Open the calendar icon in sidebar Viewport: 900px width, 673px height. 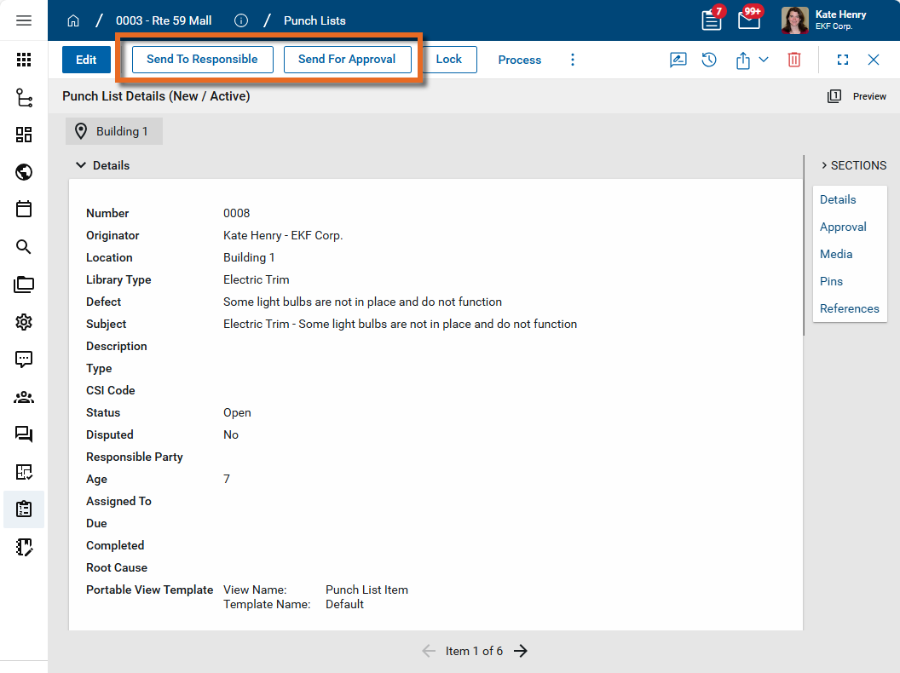(x=24, y=210)
